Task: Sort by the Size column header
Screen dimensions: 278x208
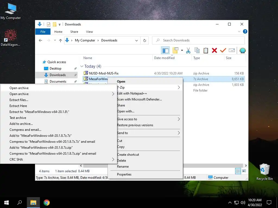Action: click(x=229, y=58)
